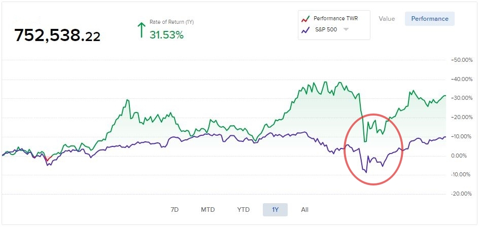The image size is (479, 227).
Task: Open the S&P 500 benchmark dropdown arrow
Action: point(346,29)
